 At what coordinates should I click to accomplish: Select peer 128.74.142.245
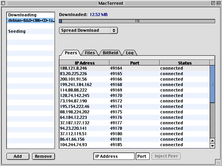pyautogui.click(x=135, y=96)
